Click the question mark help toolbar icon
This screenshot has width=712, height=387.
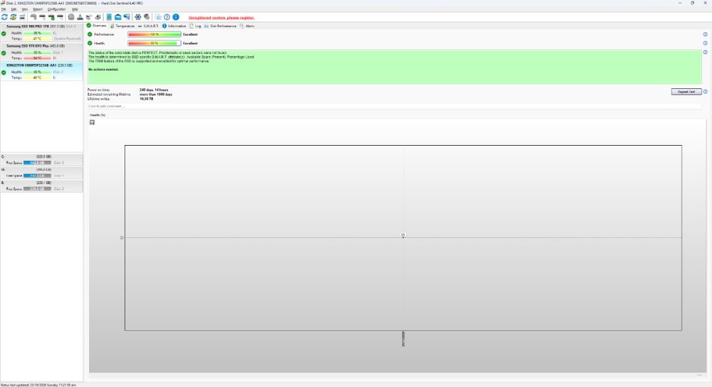click(167, 17)
